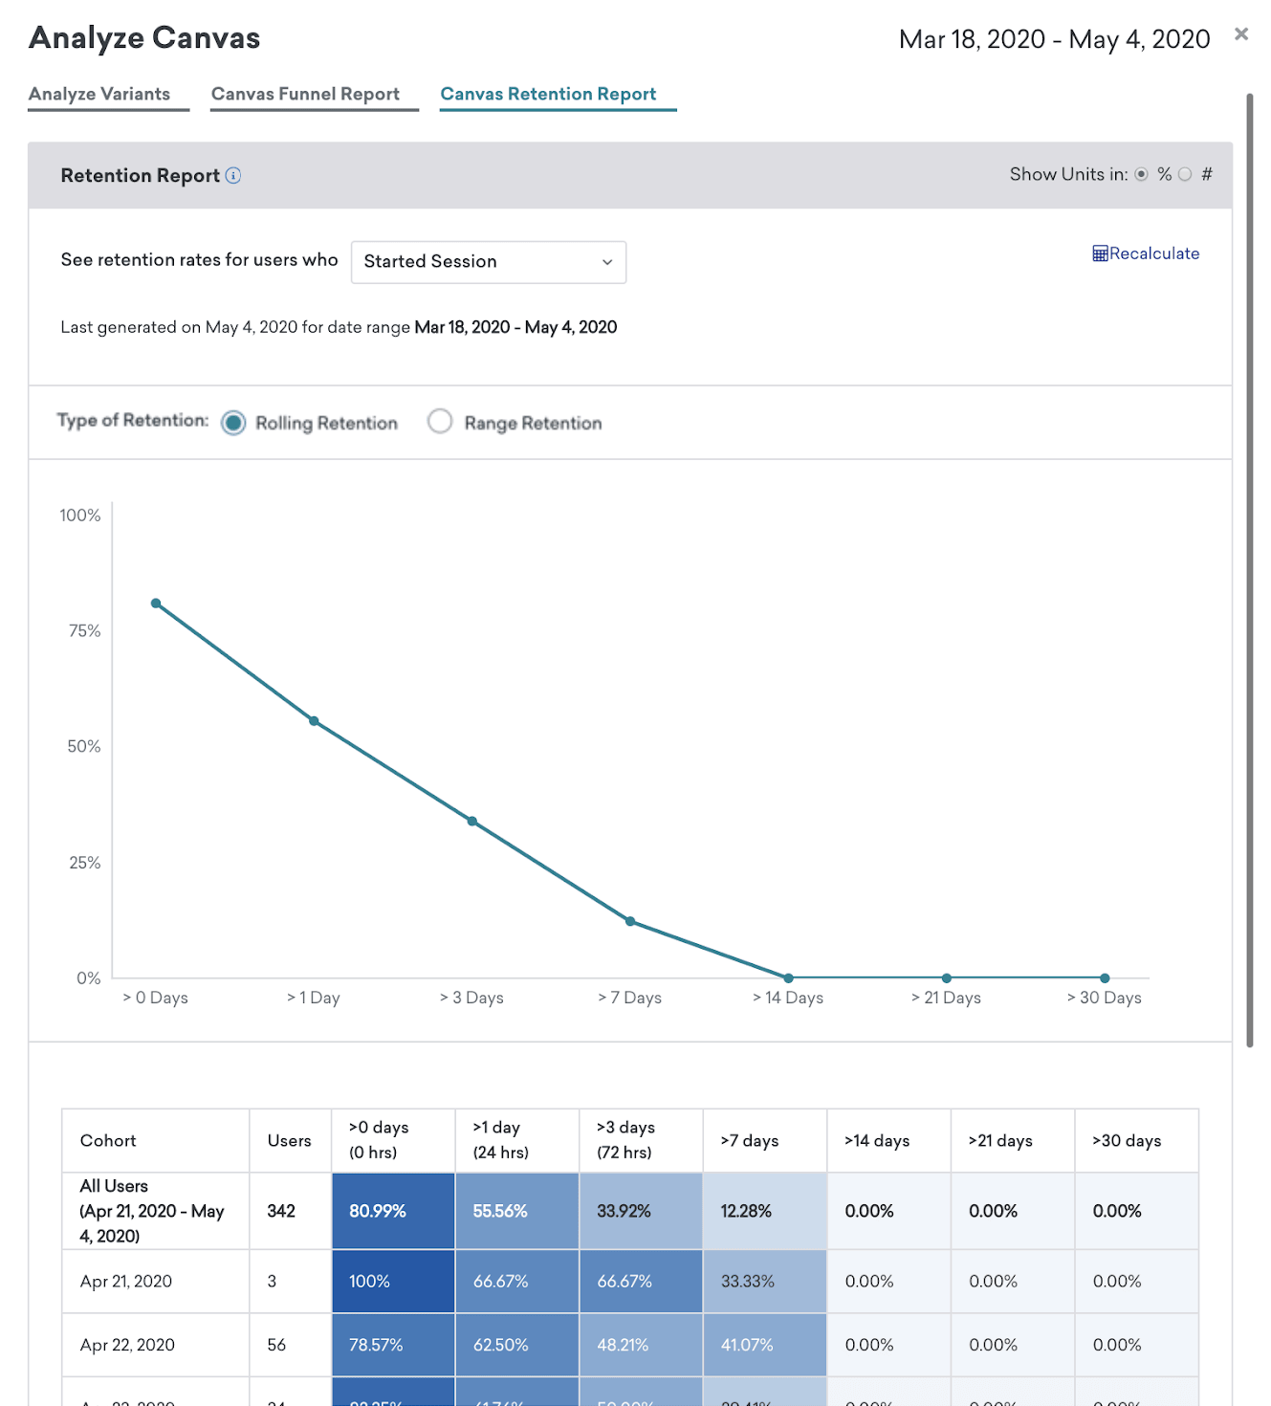The height and width of the screenshot is (1406, 1271).
Task: Select the number (#) units radio button
Action: (x=1185, y=174)
